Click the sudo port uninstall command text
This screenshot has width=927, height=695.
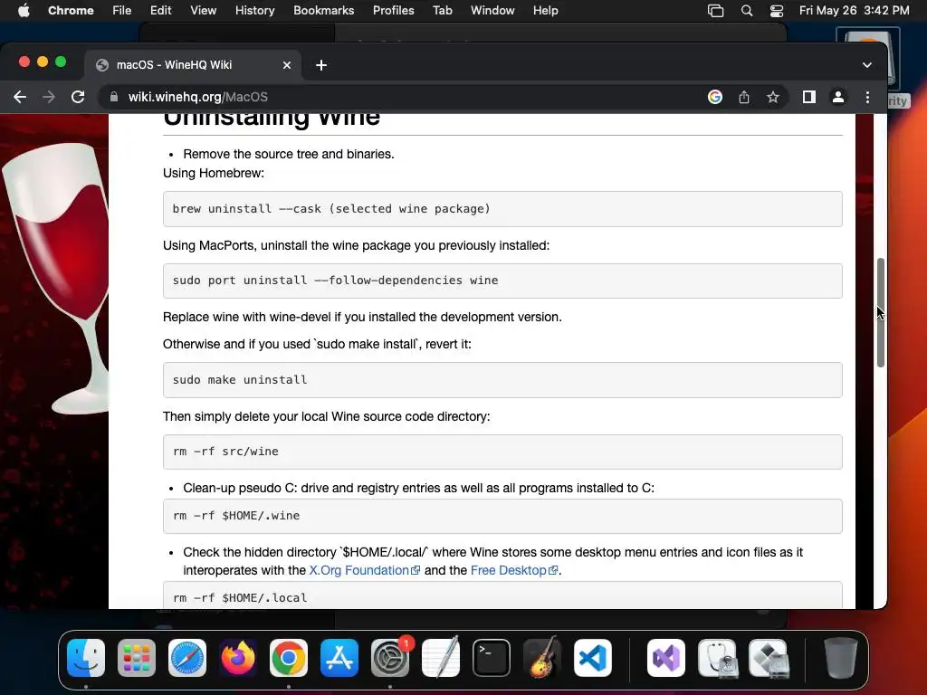coord(335,281)
